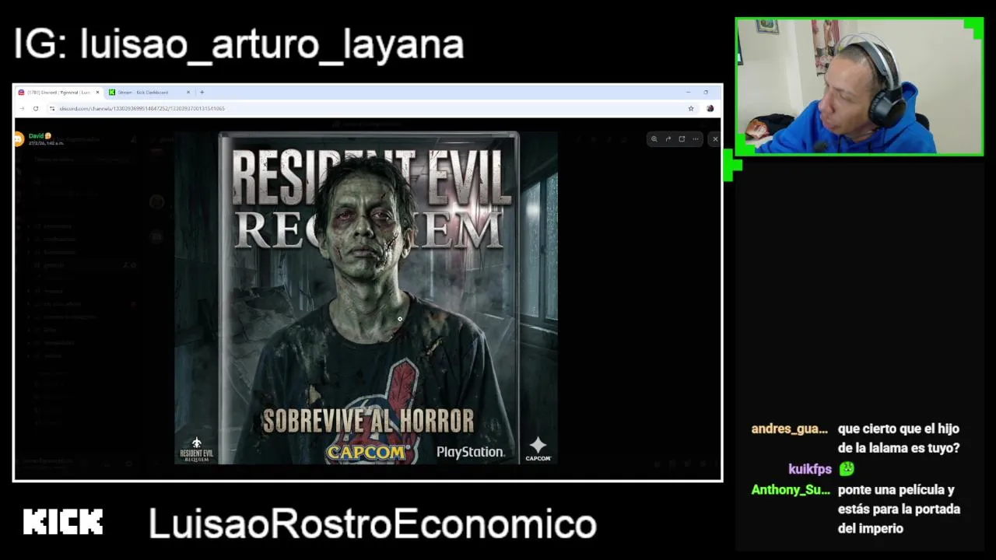Click chat username kuikfps
Image resolution: width=996 pixels, height=560 pixels.
pos(810,469)
